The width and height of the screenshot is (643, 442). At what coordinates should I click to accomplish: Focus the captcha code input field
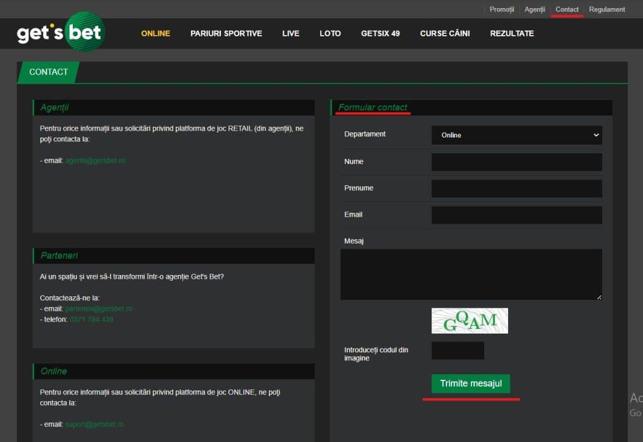(458, 350)
